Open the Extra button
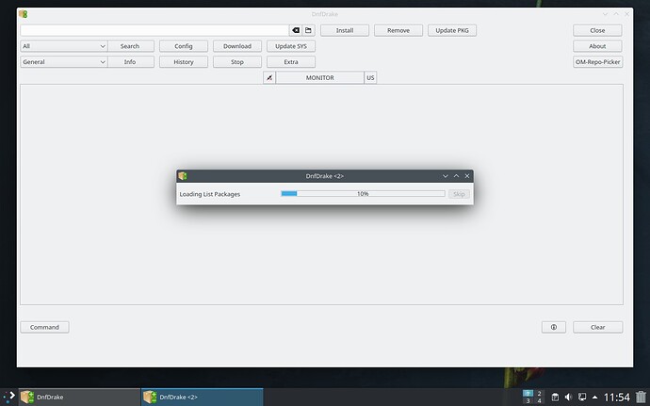Image resolution: width=650 pixels, height=406 pixels. click(291, 62)
